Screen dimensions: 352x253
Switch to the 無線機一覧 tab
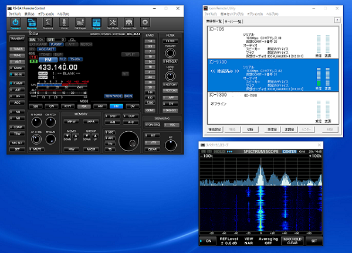(214, 21)
